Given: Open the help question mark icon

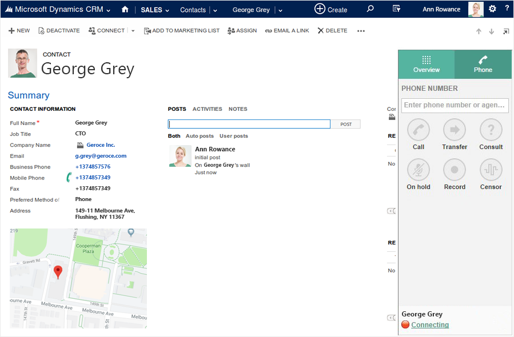Looking at the screenshot, I should (x=507, y=8).
